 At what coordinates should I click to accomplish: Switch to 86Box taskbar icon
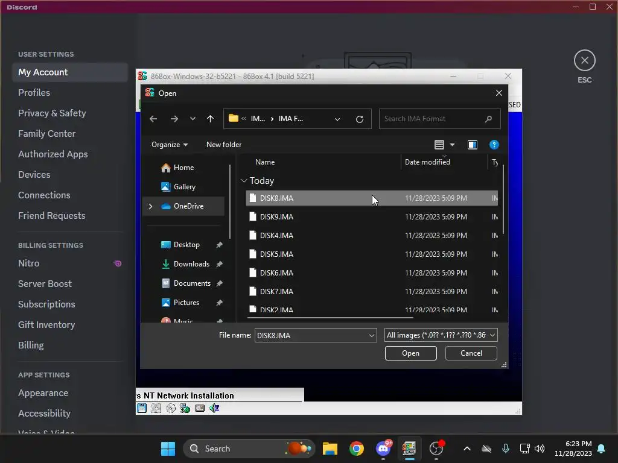[409, 449]
